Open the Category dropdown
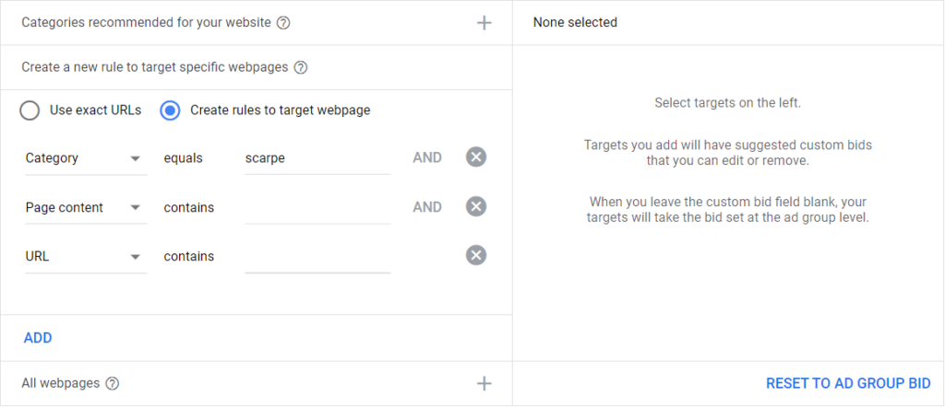Image resolution: width=945 pixels, height=407 pixels. pyautogui.click(x=85, y=158)
